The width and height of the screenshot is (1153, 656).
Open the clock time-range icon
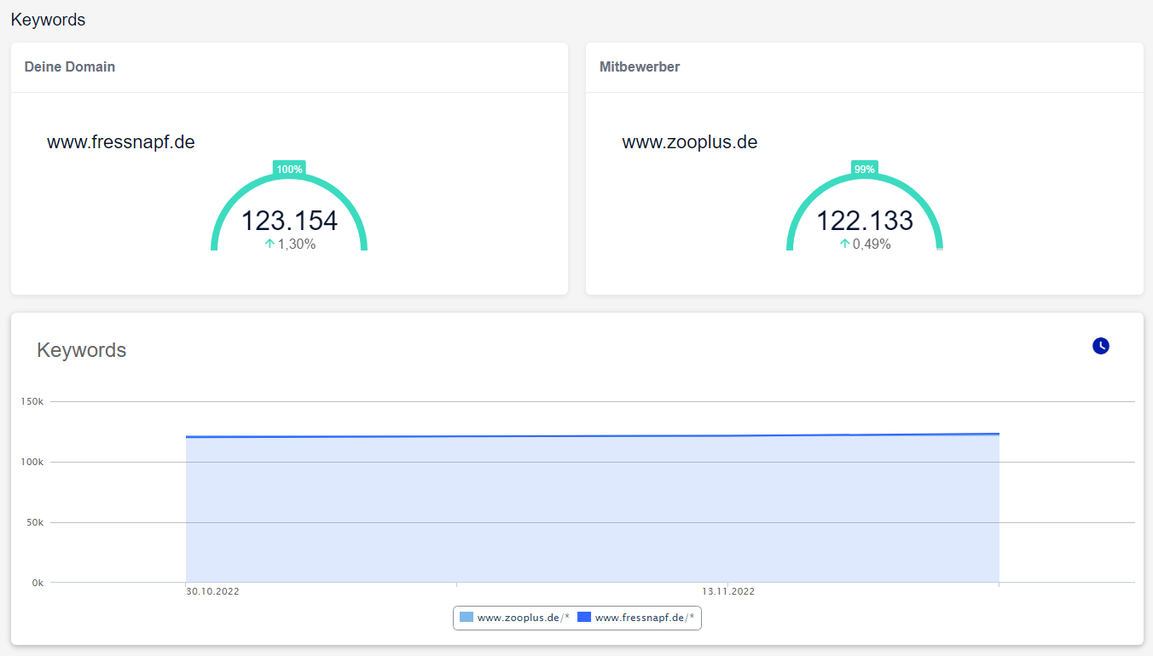[x=1101, y=346]
